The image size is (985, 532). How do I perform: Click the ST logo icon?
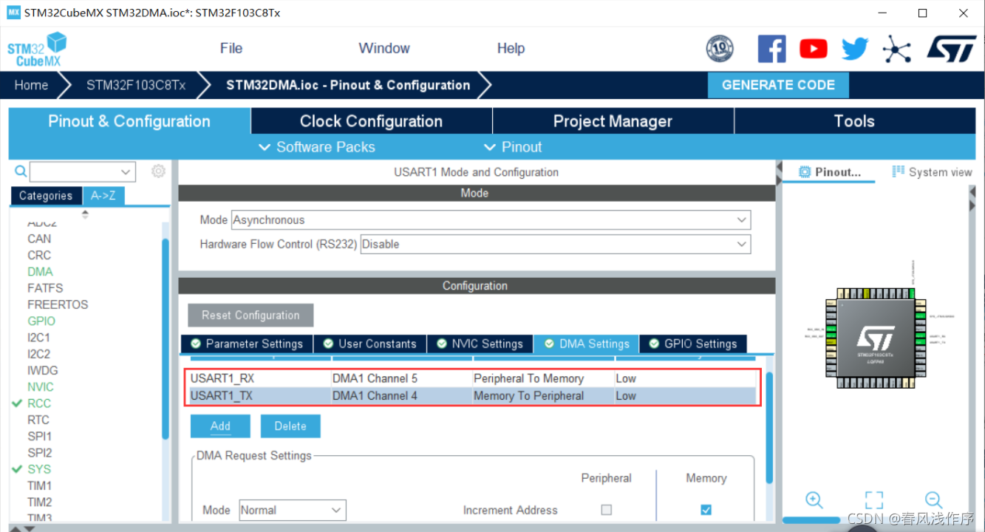pyautogui.click(x=951, y=49)
